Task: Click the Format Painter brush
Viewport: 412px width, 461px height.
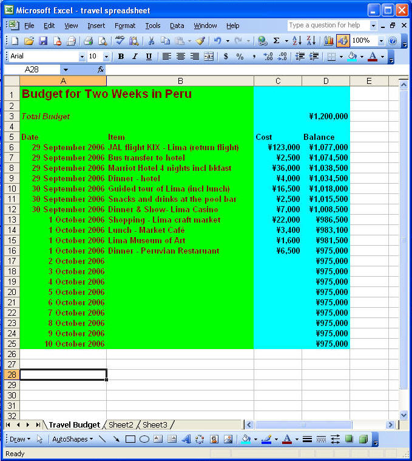Action: [x=201, y=41]
